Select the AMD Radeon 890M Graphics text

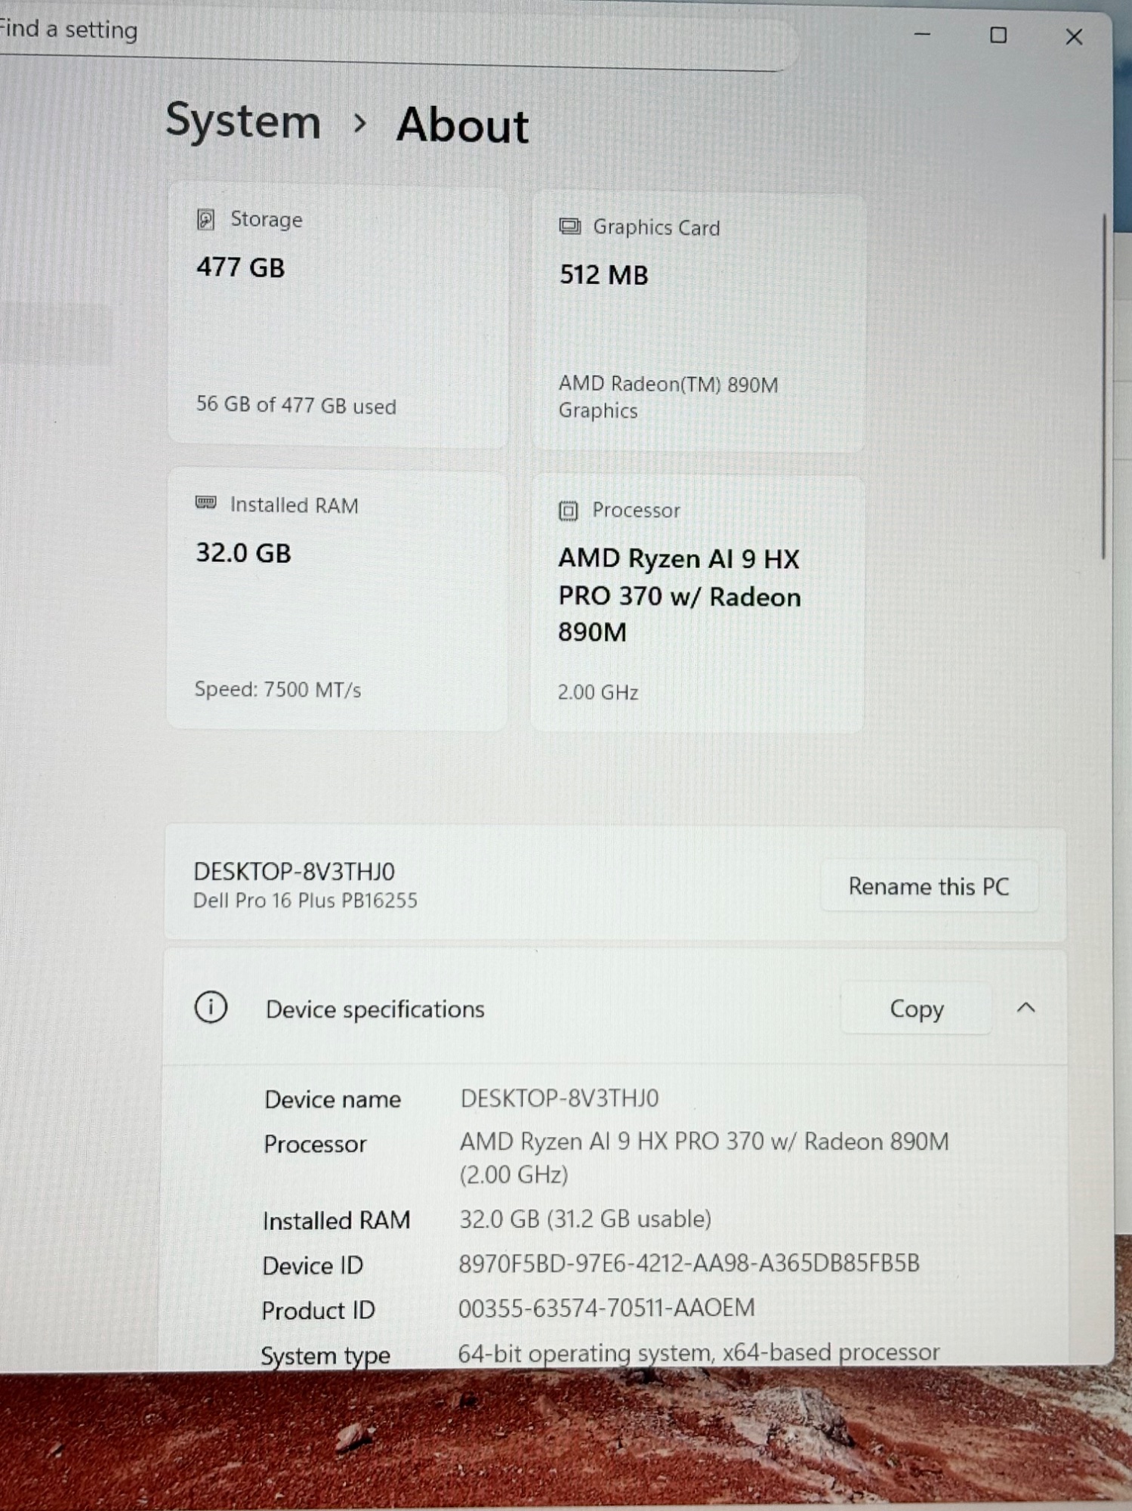click(668, 397)
